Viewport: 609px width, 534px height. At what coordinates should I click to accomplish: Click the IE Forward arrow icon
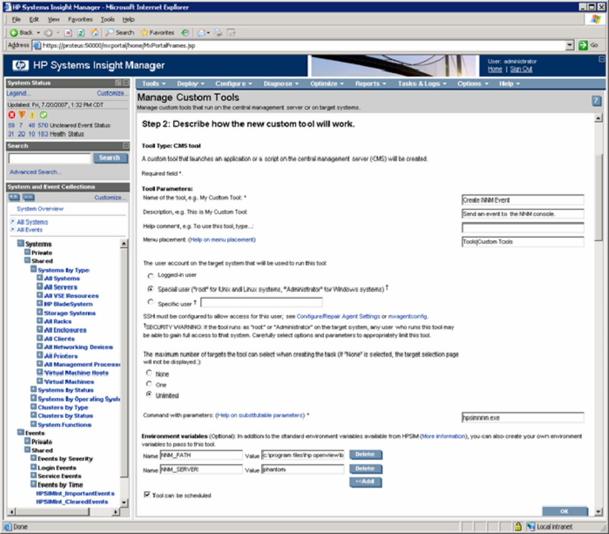coord(48,33)
